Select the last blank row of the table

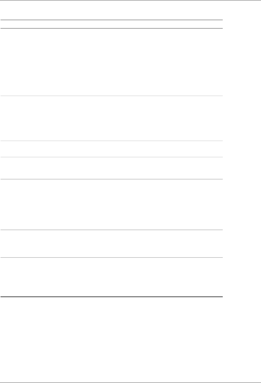[111, 277]
